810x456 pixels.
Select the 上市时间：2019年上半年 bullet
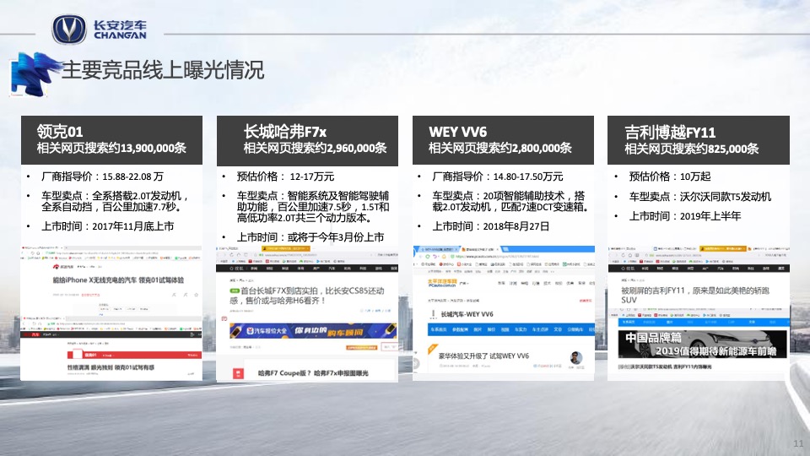tap(684, 216)
